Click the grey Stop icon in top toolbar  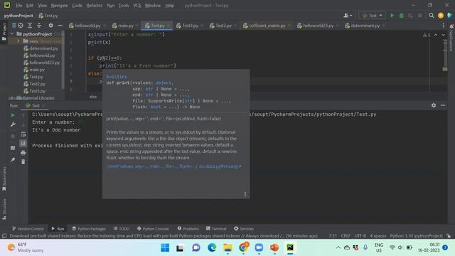click(x=420, y=16)
